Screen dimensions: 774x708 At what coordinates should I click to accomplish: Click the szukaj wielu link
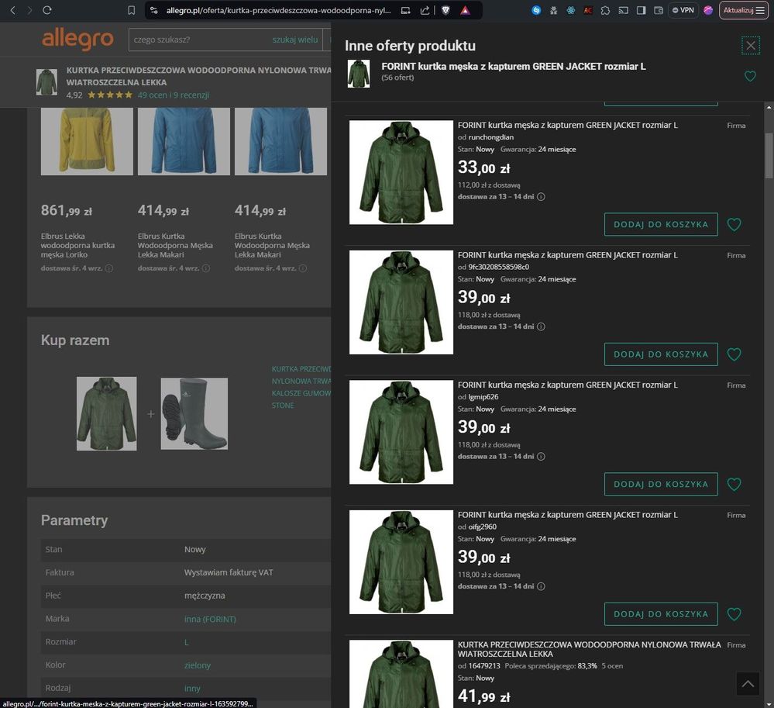tap(295, 40)
